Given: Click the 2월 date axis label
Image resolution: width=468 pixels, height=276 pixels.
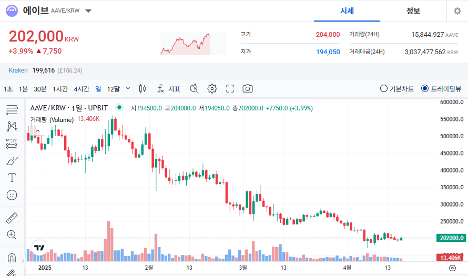Looking at the screenshot, I should point(149,268).
